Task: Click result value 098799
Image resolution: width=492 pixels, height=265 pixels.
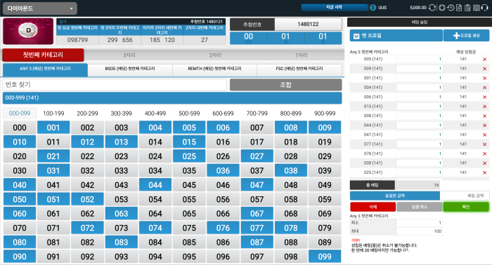Action: tap(77, 40)
